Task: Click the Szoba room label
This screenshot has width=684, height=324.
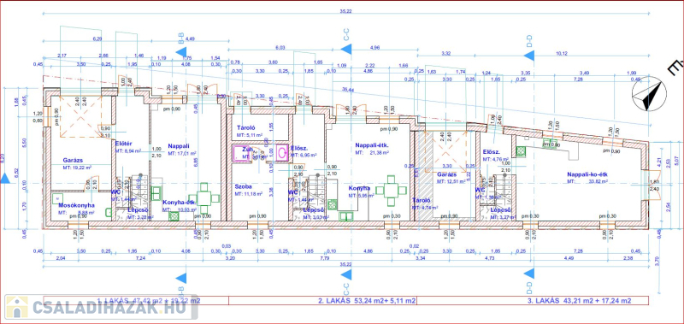Action: 243,186
